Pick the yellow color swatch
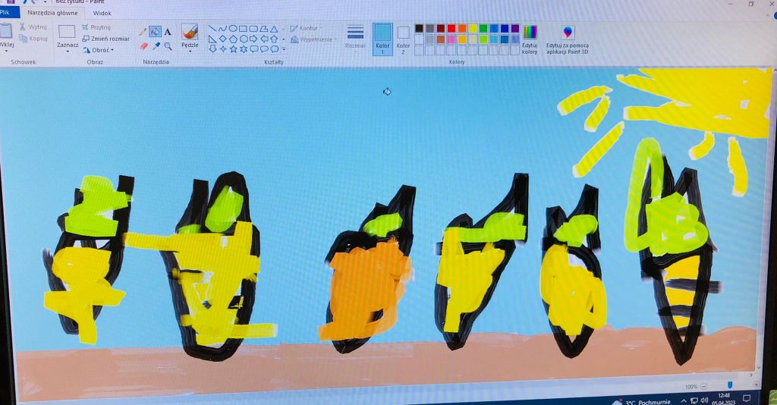 (x=473, y=28)
